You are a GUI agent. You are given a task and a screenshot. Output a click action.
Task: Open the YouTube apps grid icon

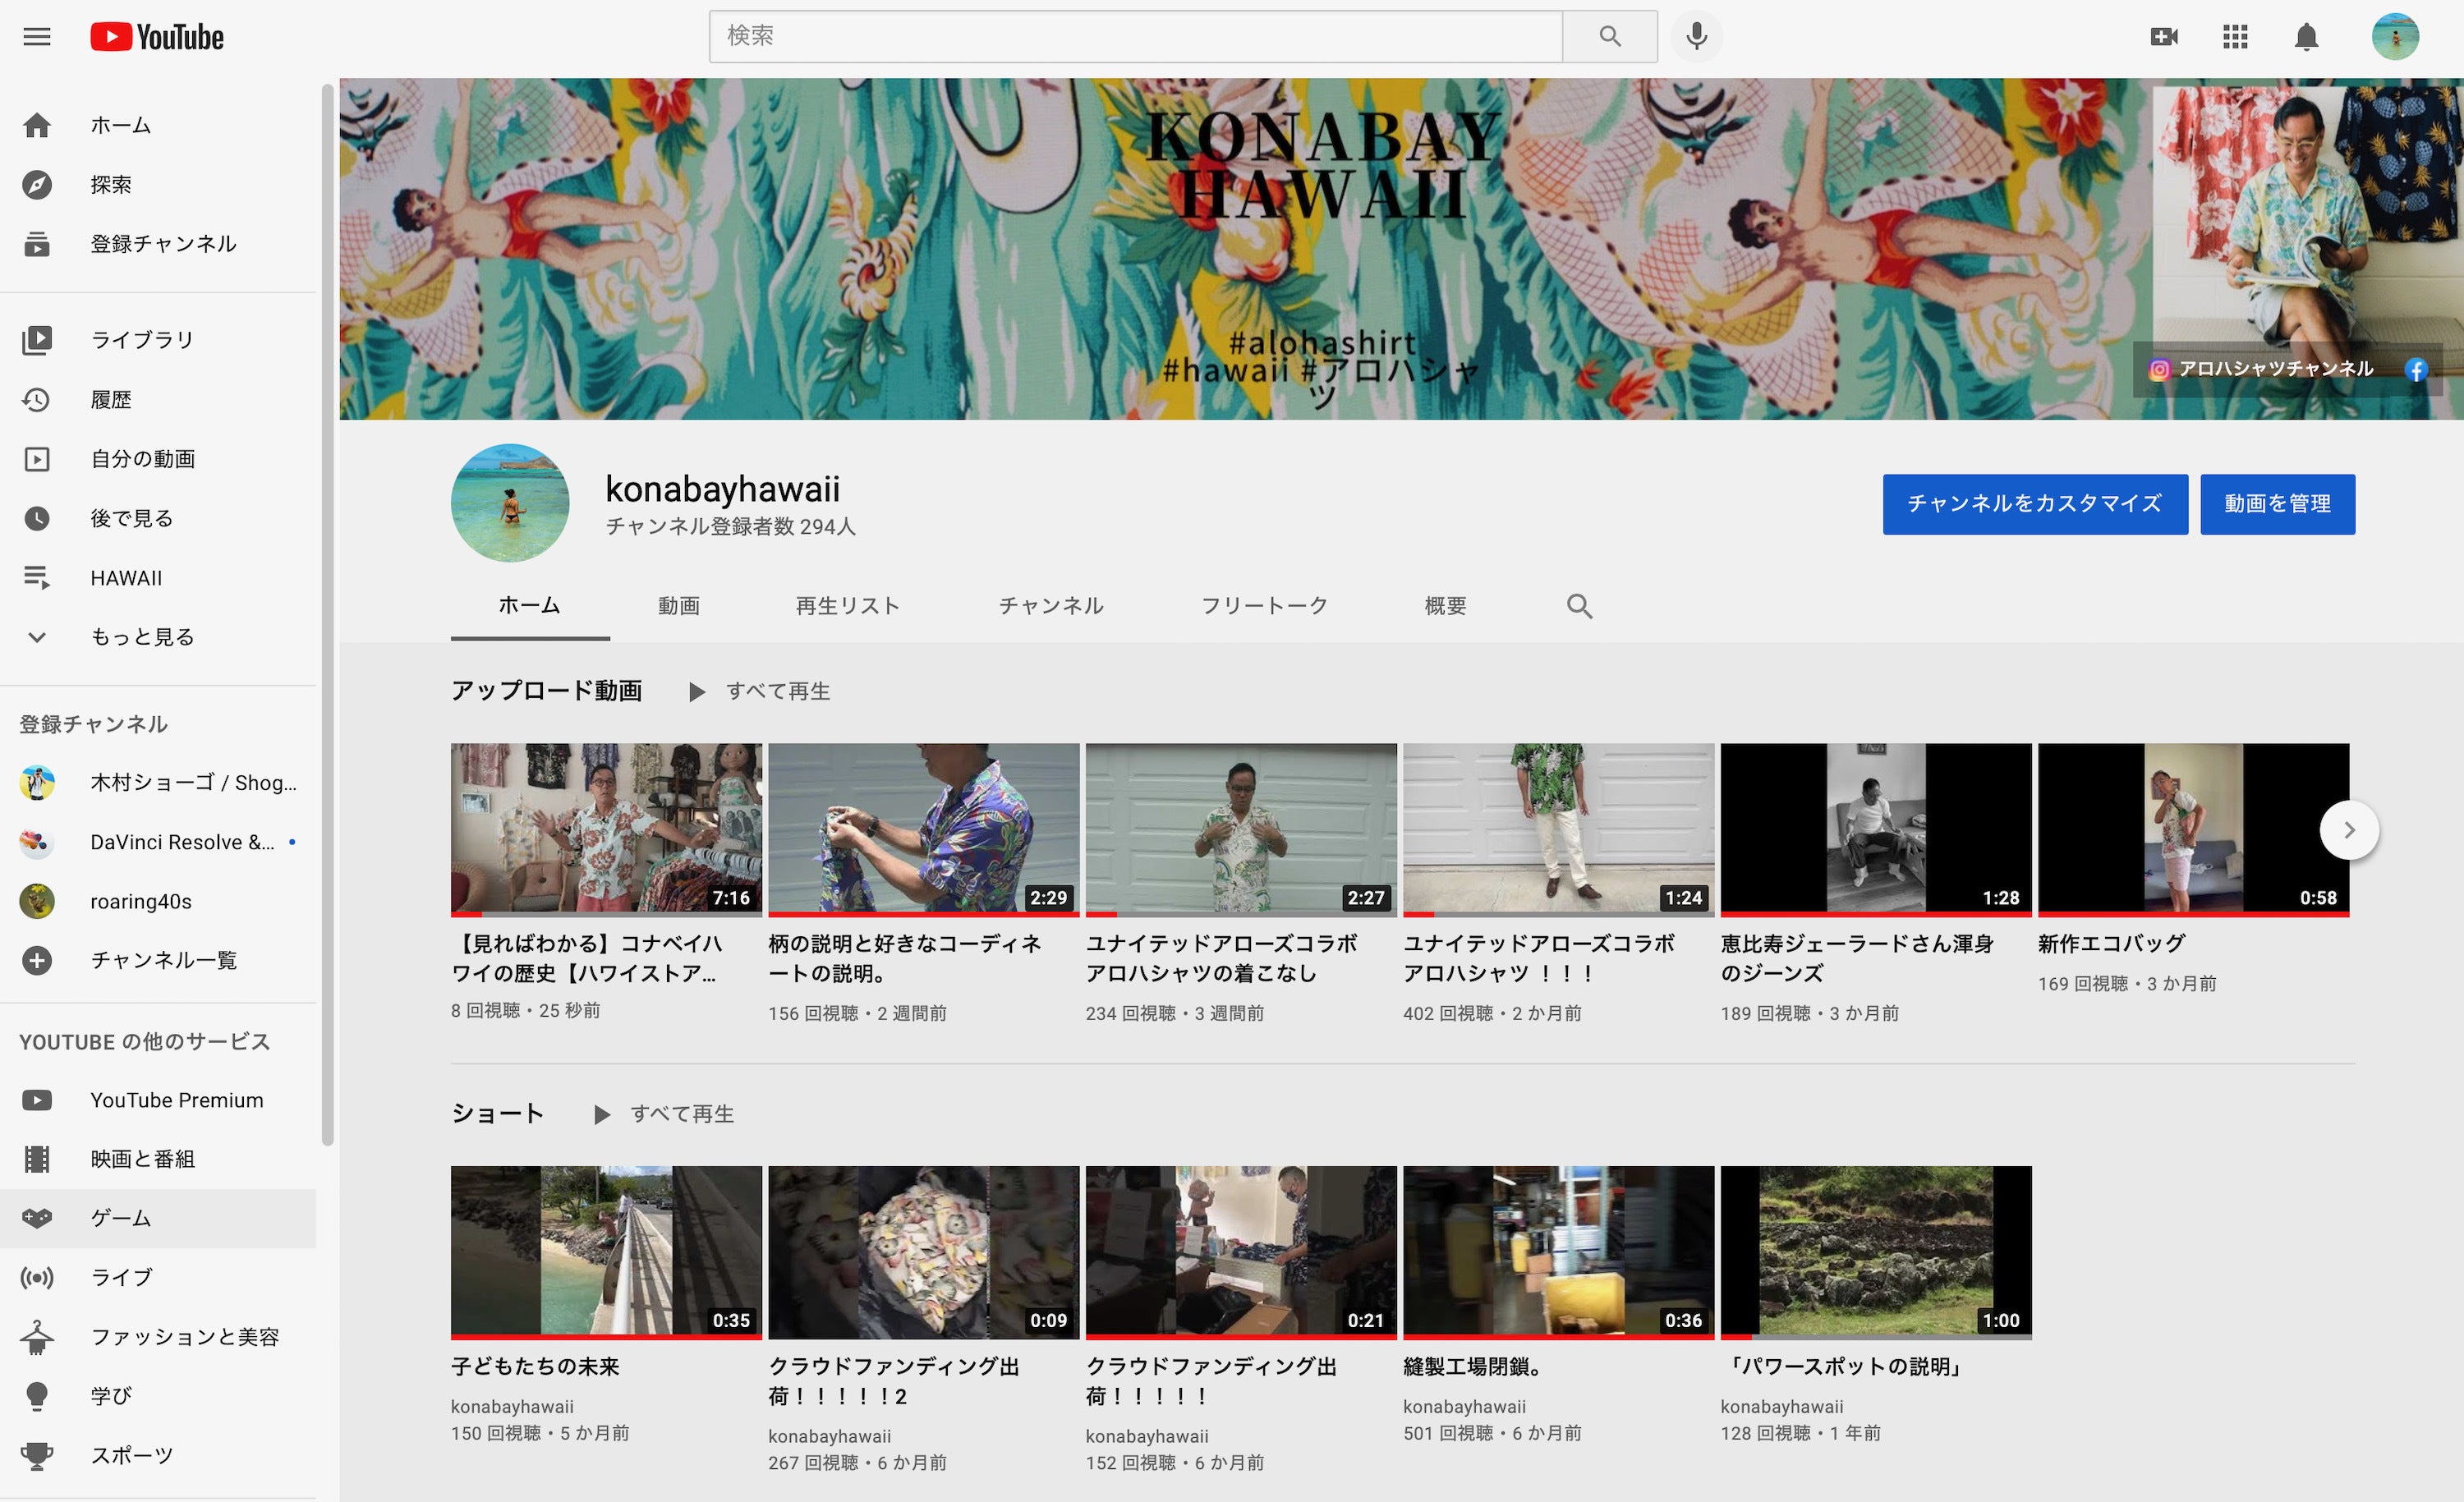(x=2235, y=37)
